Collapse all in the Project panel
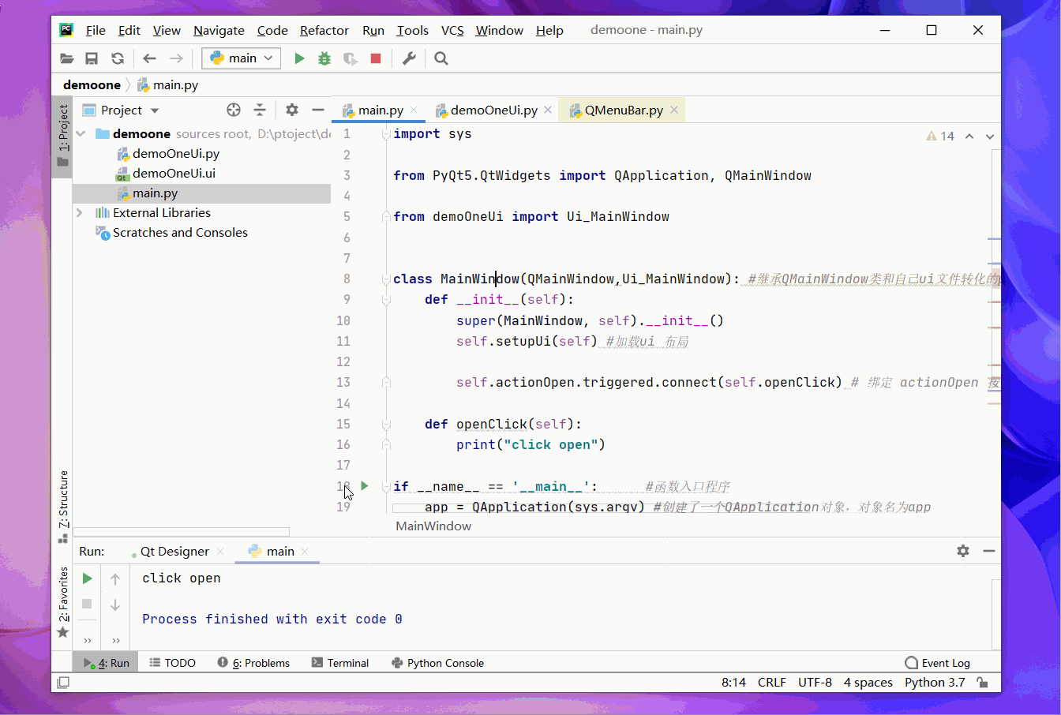The height and width of the screenshot is (715, 1061). coord(260,110)
